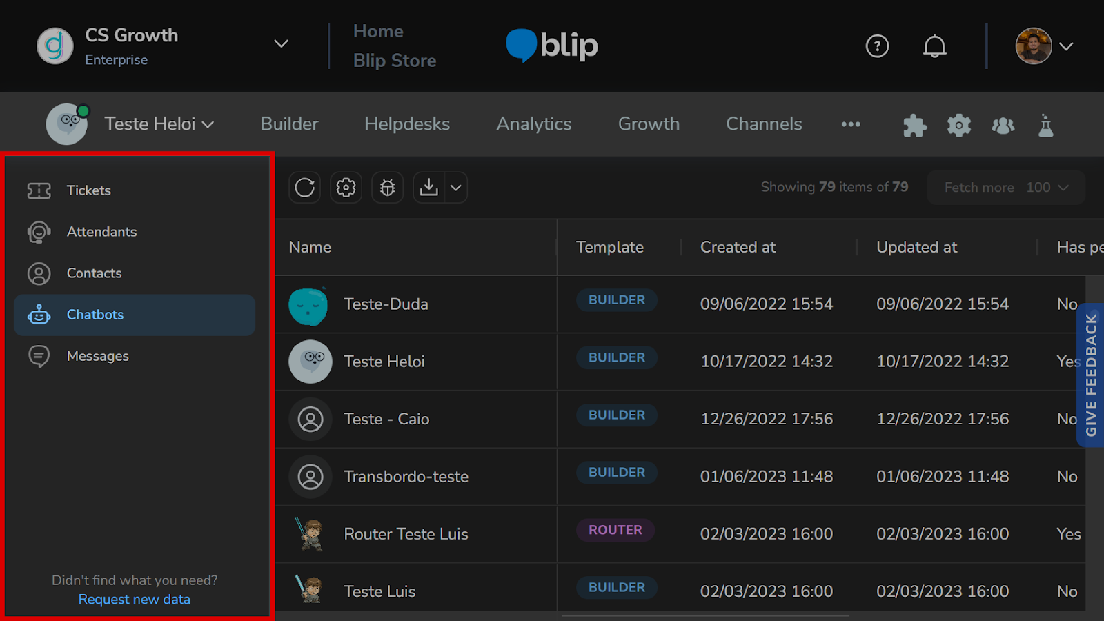Click the Transbordo-teste avatar icon
Viewport: 1104px width, 621px height.
coord(310,477)
